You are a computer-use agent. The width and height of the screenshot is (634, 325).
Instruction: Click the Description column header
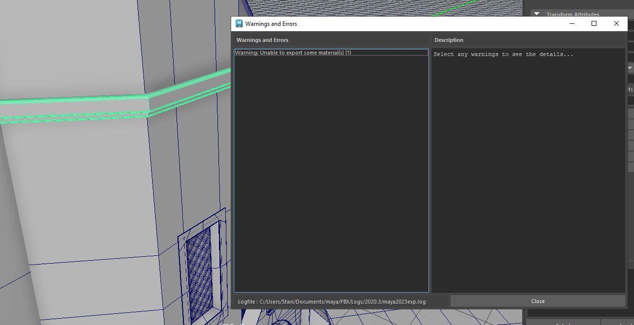click(x=449, y=39)
